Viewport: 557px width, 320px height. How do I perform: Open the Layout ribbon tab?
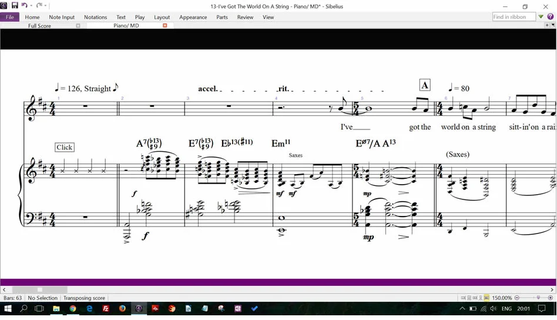coord(162,17)
